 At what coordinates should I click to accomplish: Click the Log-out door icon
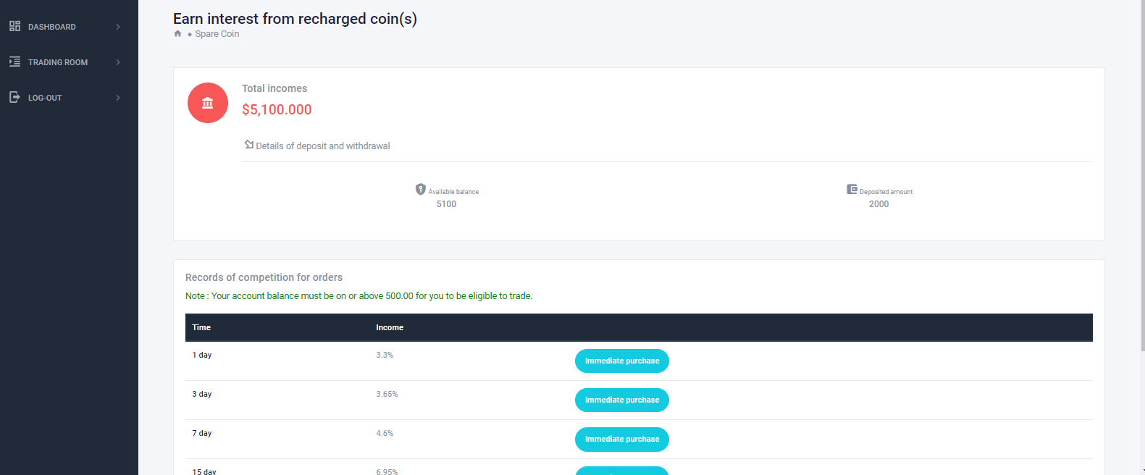click(14, 97)
